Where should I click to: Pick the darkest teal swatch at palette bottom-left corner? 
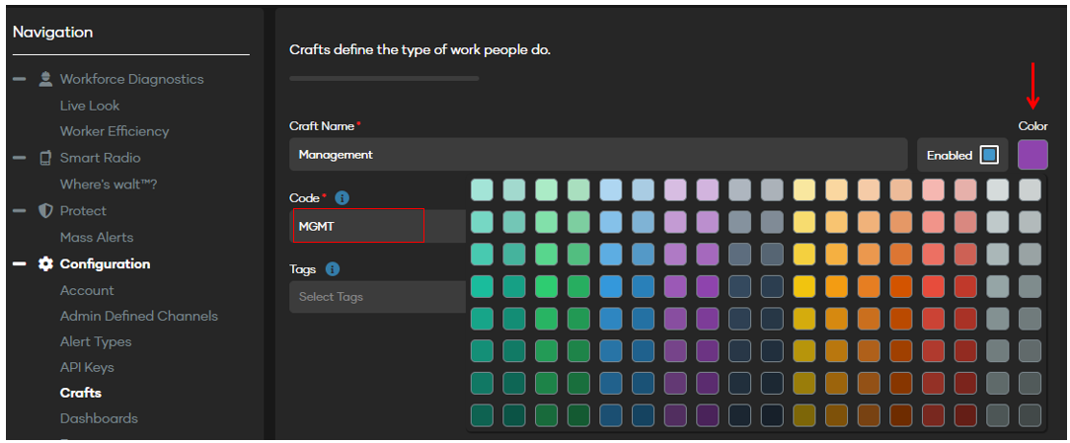482,415
